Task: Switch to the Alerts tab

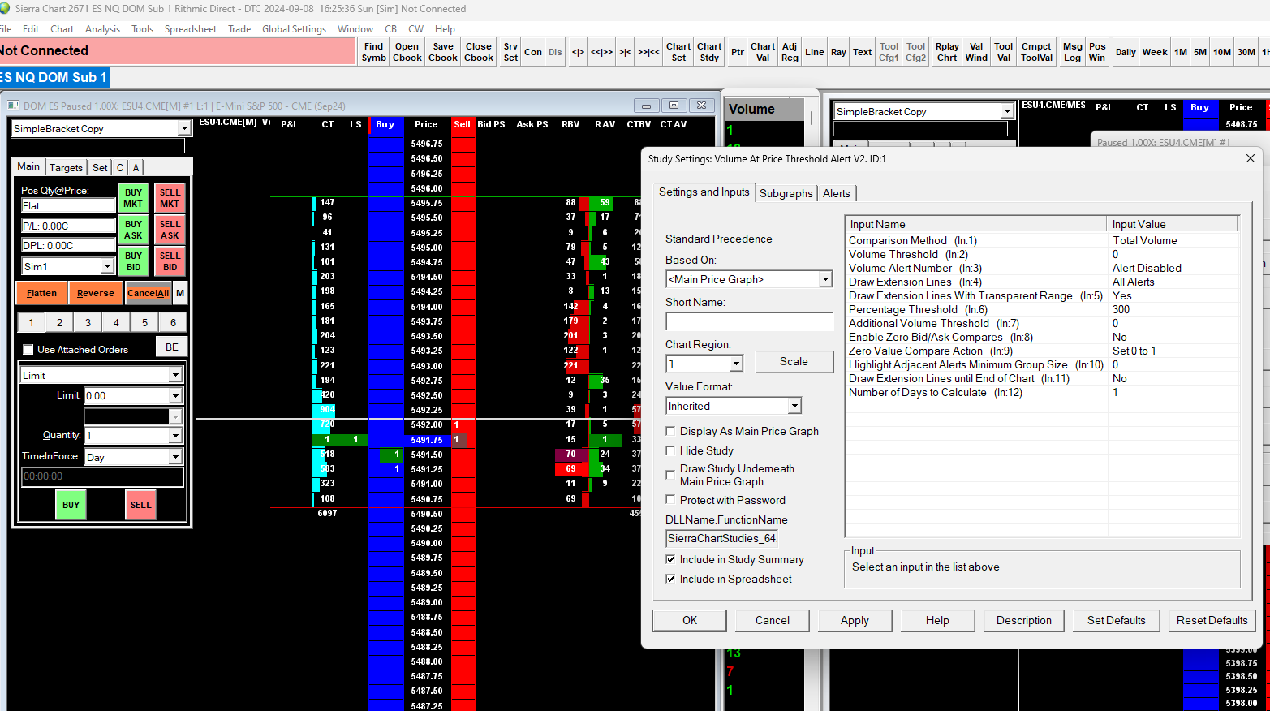Action: pos(837,193)
